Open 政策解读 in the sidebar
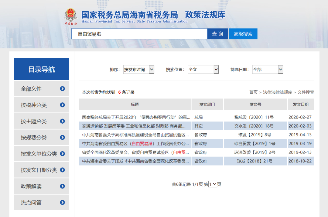The height and width of the screenshot is (217, 328). pyautogui.click(x=42, y=186)
